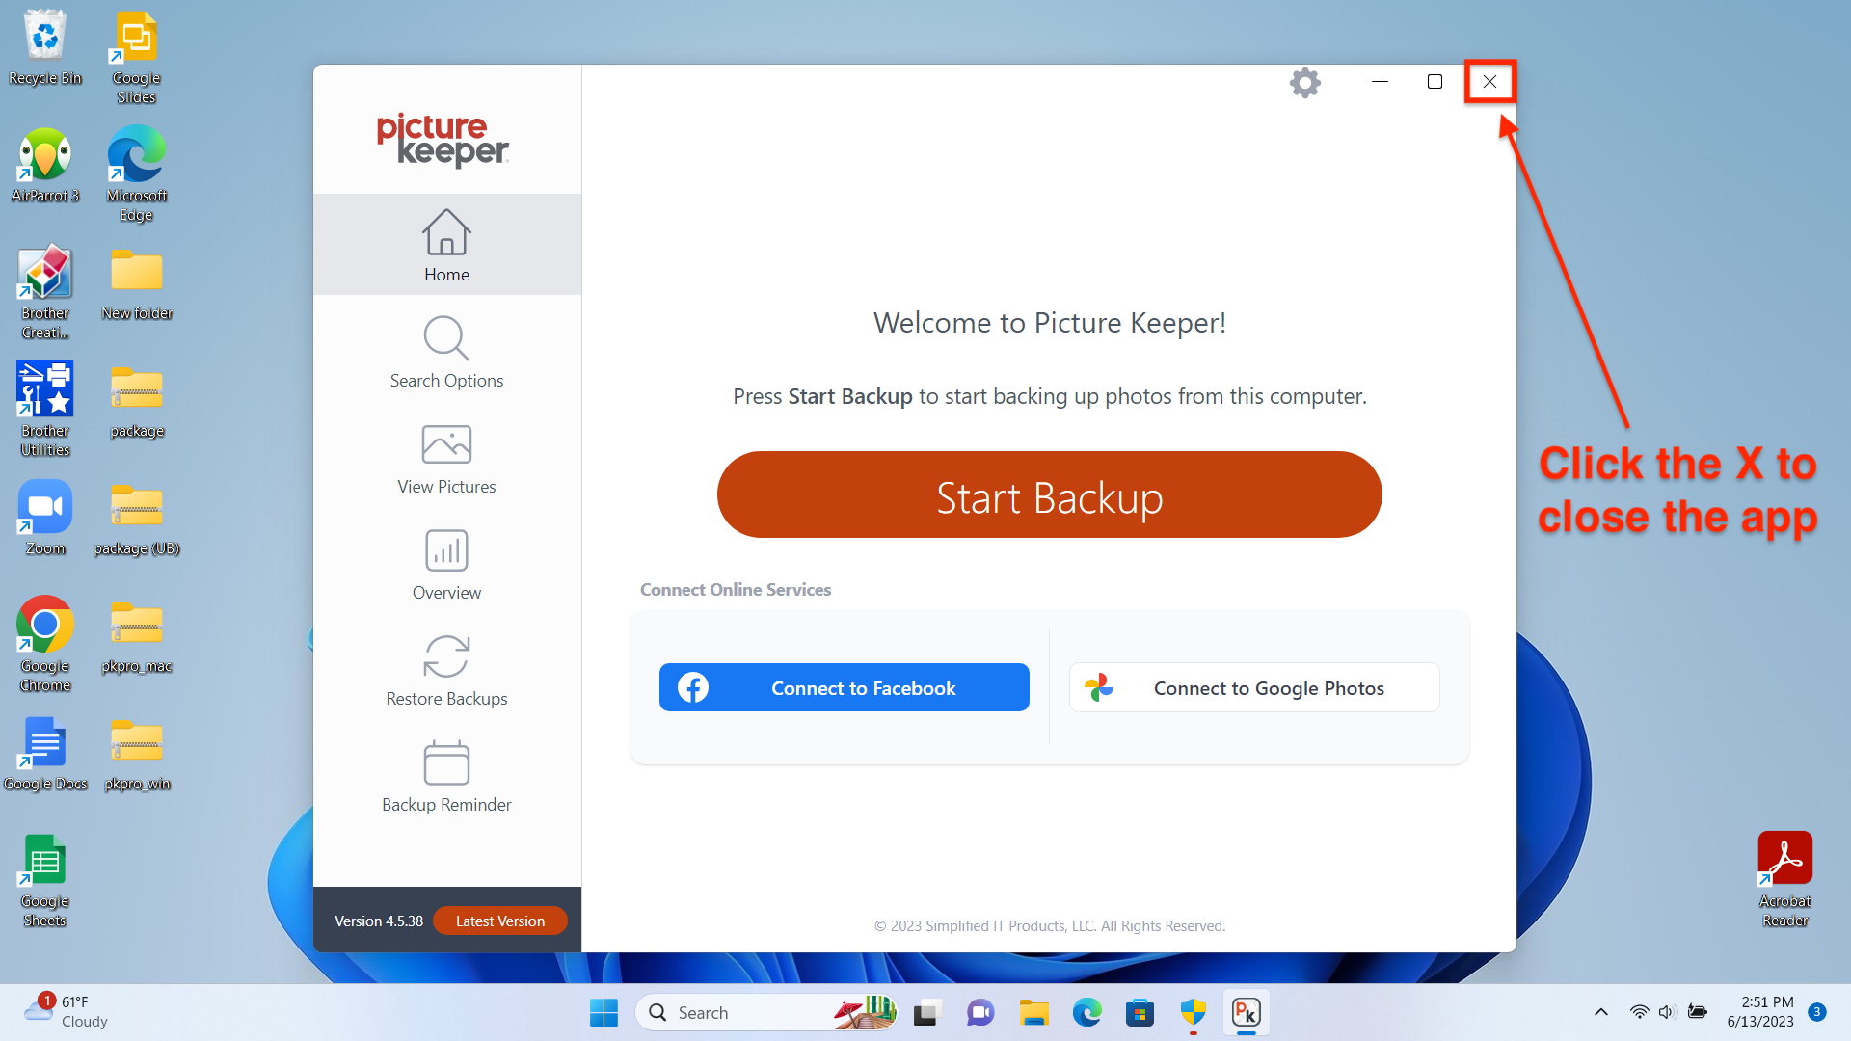Select the Zoom desktop shortcut
The height and width of the screenshot is (1041, 1851).
coord(45,518)
